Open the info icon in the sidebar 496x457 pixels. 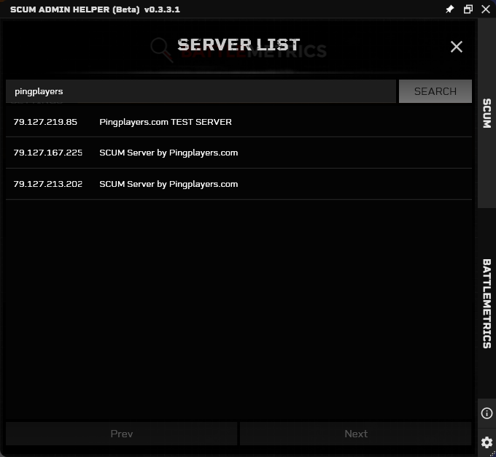(x=487, y=413)
